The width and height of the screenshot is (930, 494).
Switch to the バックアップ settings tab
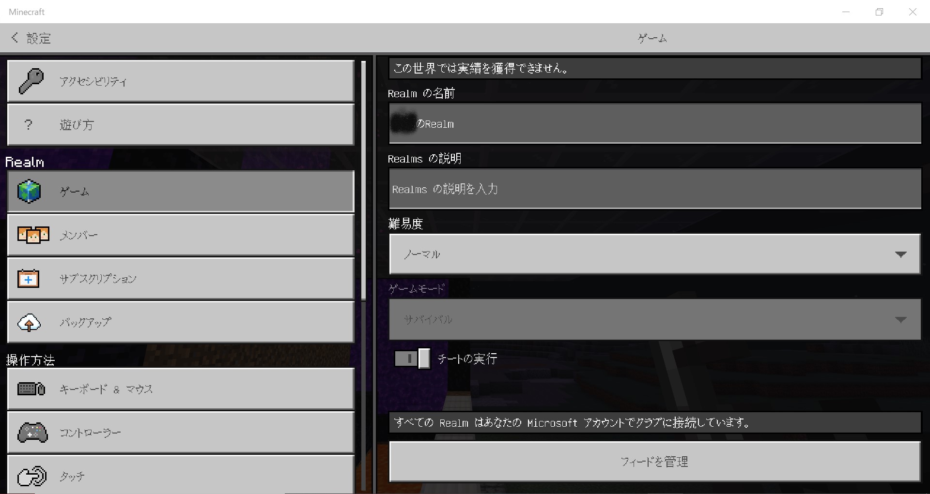181,323
